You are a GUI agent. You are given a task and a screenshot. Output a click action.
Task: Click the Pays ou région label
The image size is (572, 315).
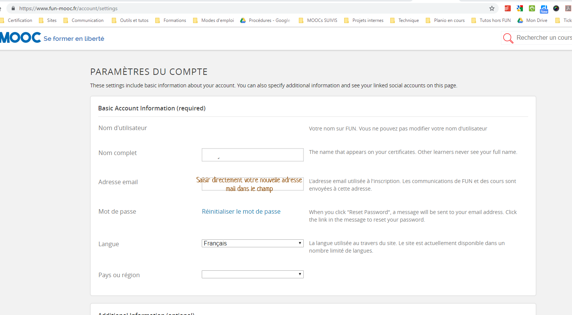coord(119,275)
